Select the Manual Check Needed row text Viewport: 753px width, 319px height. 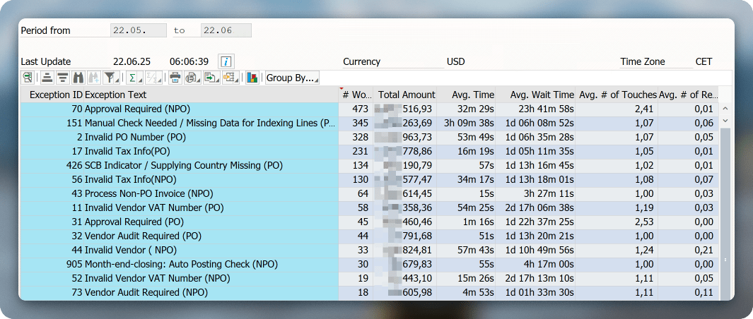[x=210, y=123]
